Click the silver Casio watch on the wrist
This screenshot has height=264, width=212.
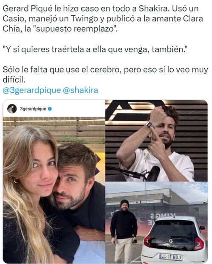149,125
